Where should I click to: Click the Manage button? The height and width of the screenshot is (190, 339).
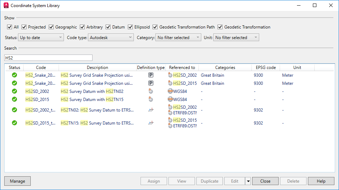[x=18, y=181]
